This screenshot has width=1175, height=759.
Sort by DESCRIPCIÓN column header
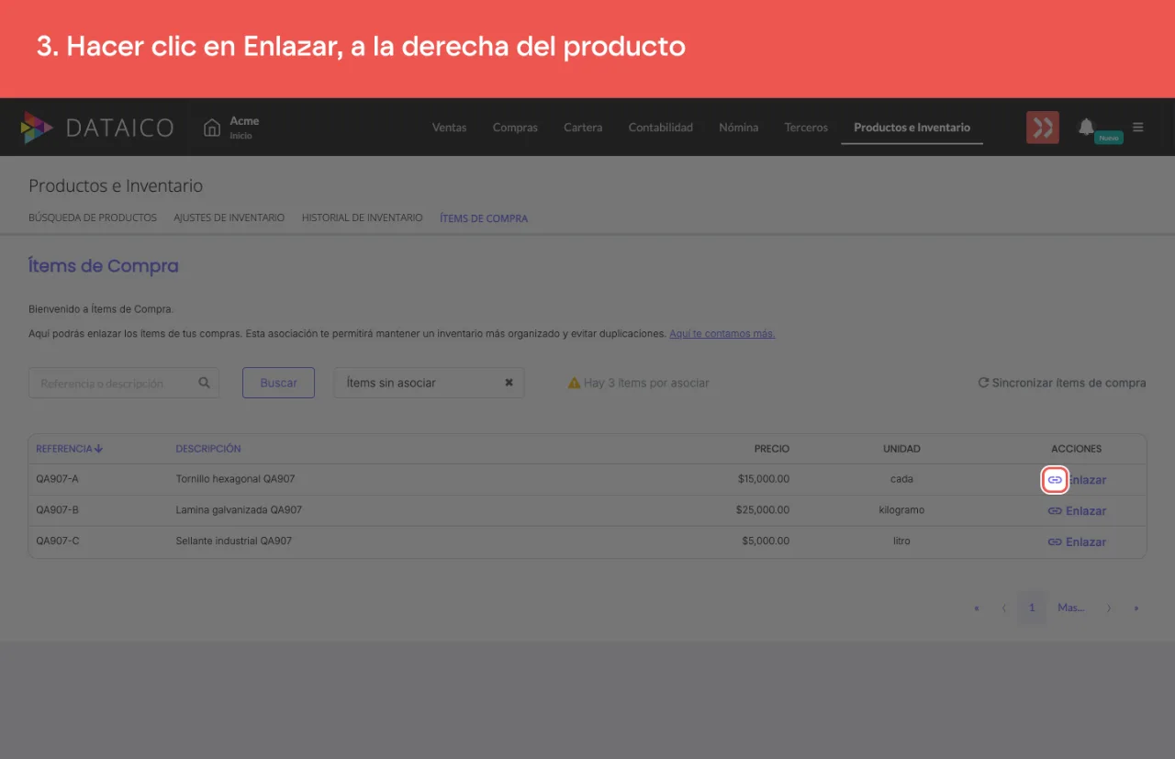point(208,449)
